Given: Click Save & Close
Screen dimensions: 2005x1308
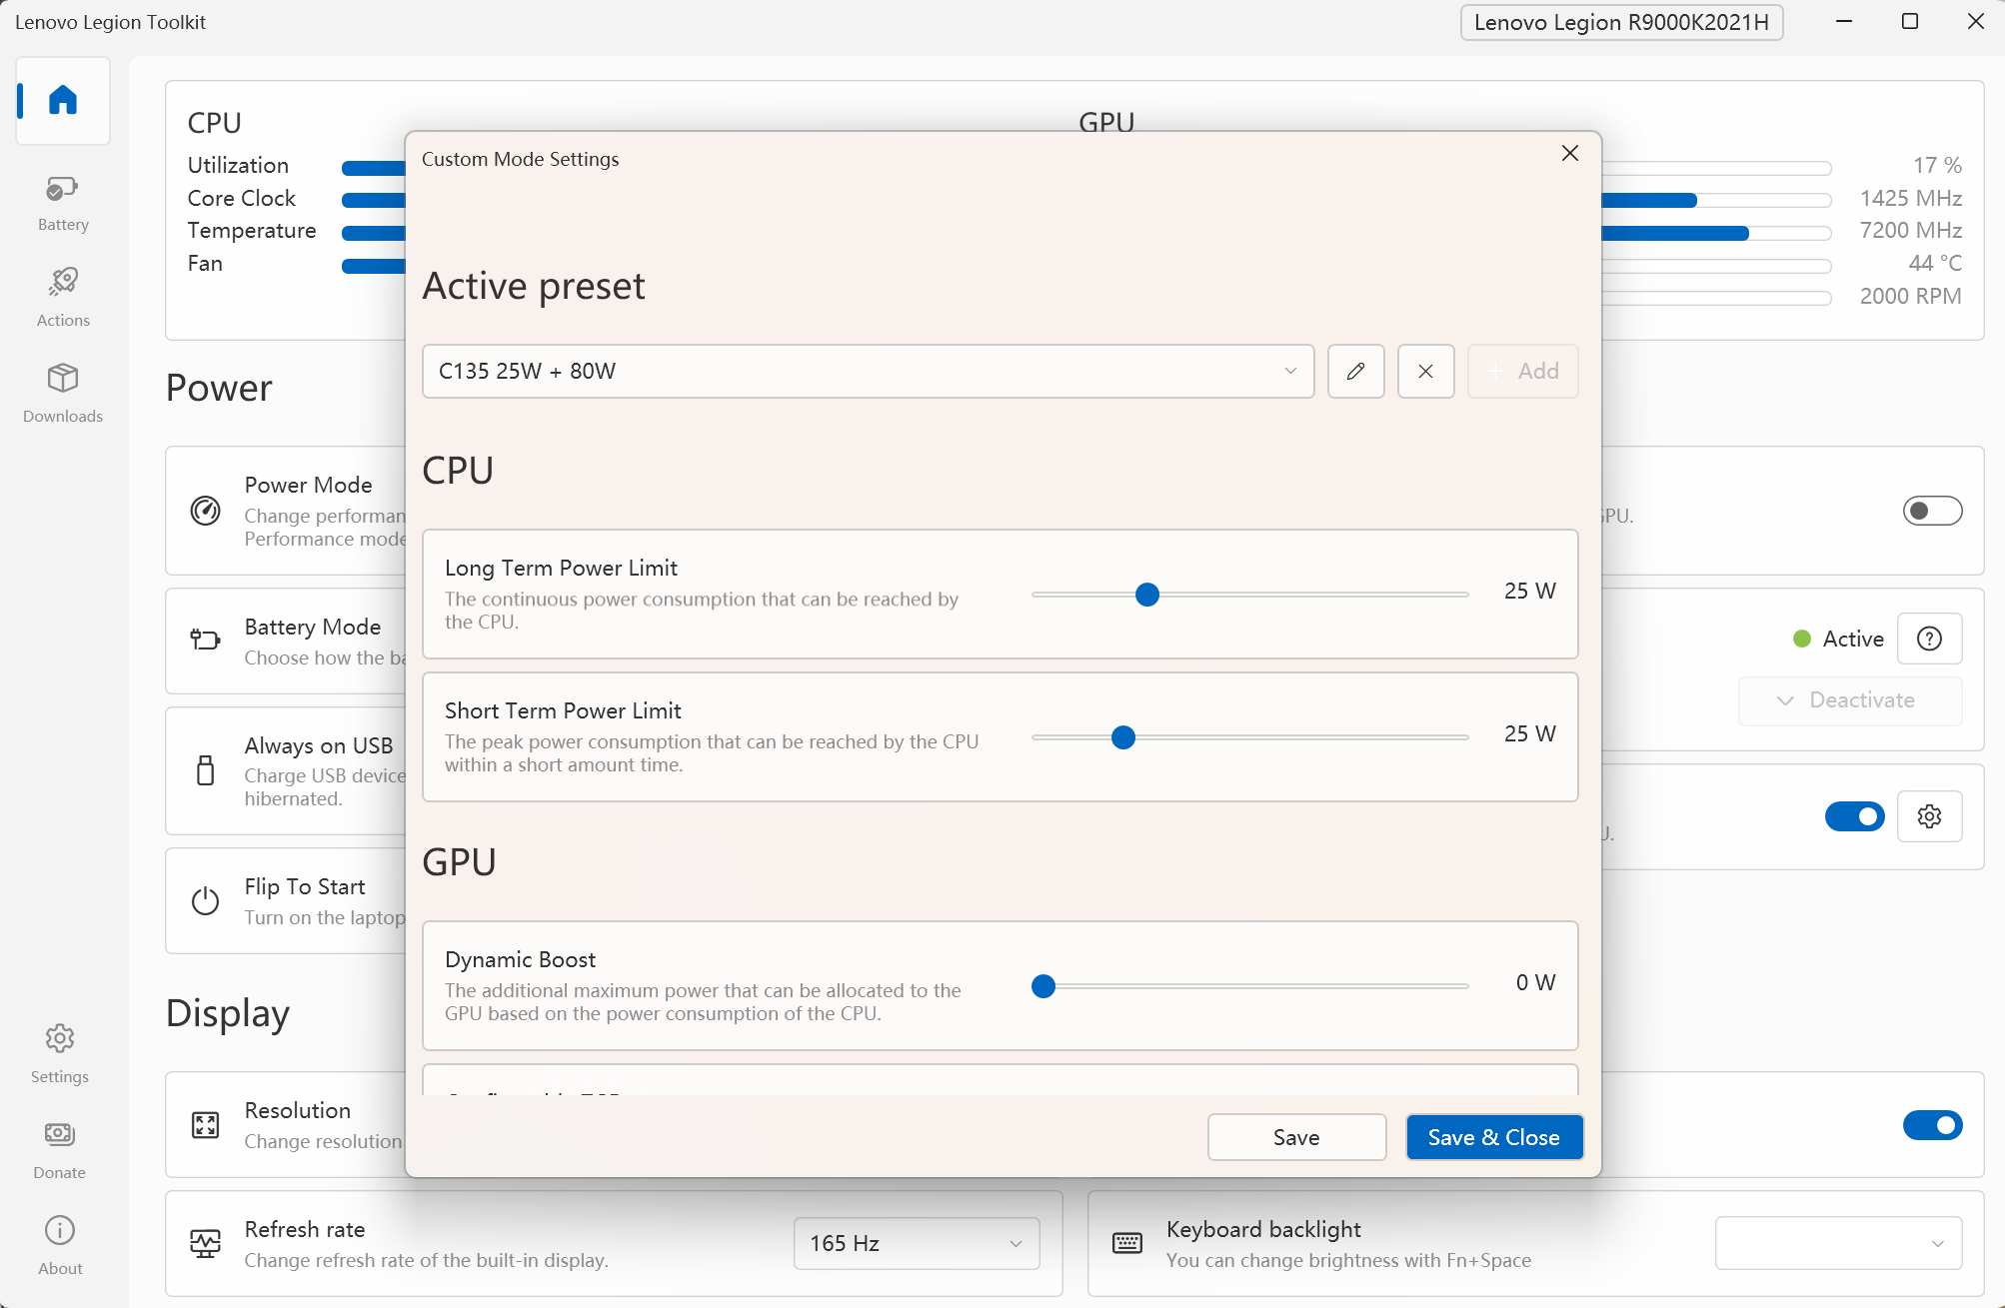Looking at the screenshot, I should pyautogui.click(x=1493, y=1137).
